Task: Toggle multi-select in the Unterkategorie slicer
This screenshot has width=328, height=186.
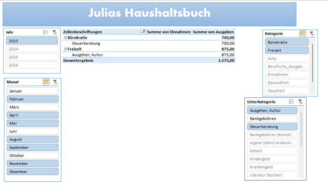Action: pos(291,102)
